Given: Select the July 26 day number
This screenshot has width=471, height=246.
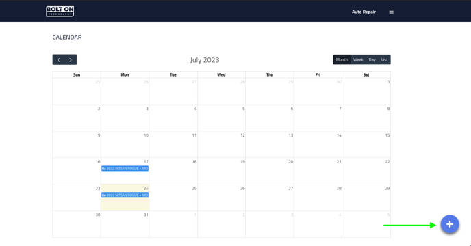Looking at the screenshot, I should click(x=242, y=188).
